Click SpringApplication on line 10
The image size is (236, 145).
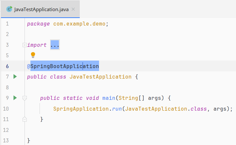click(81, 109)
